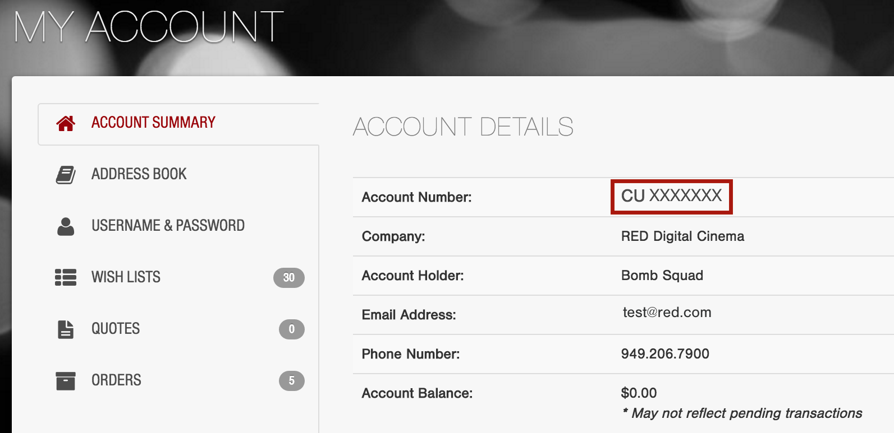Screen dimensions: 894x433
Task: Click the orders count badge 5
Action: pyautogui.click(x=292, y=381)
